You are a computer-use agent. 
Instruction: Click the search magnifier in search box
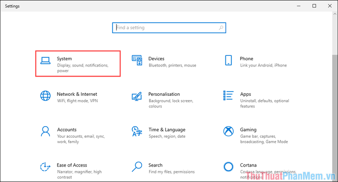click(x=221, y=28)
